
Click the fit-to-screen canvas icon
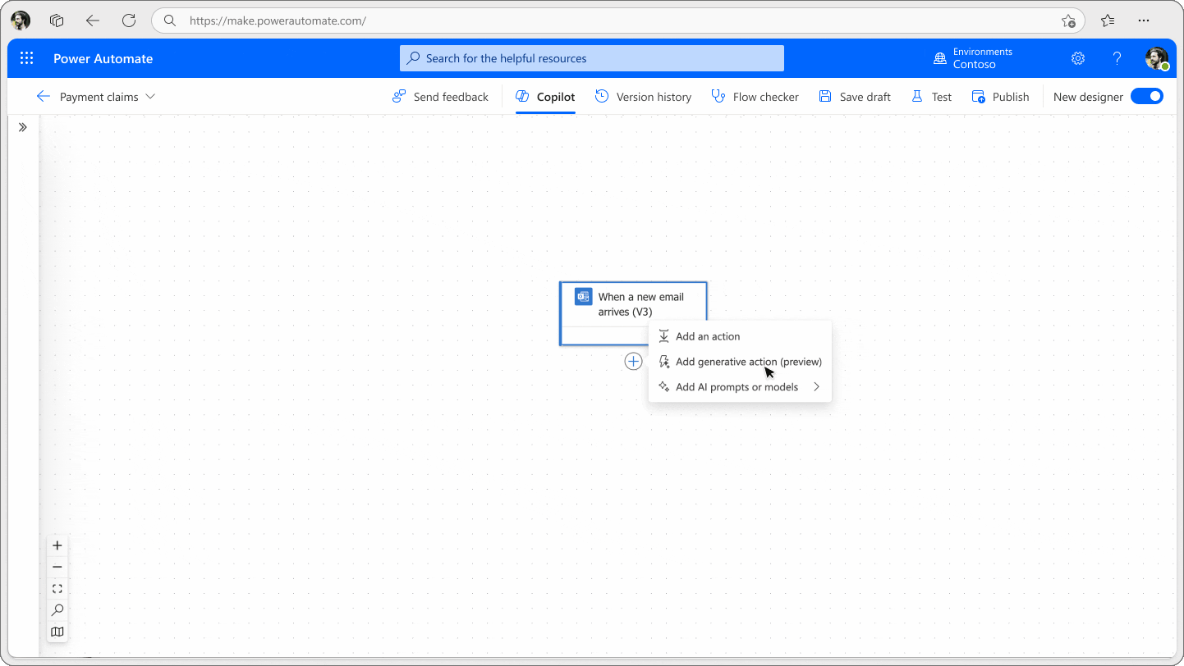click(x=57, y=588)
